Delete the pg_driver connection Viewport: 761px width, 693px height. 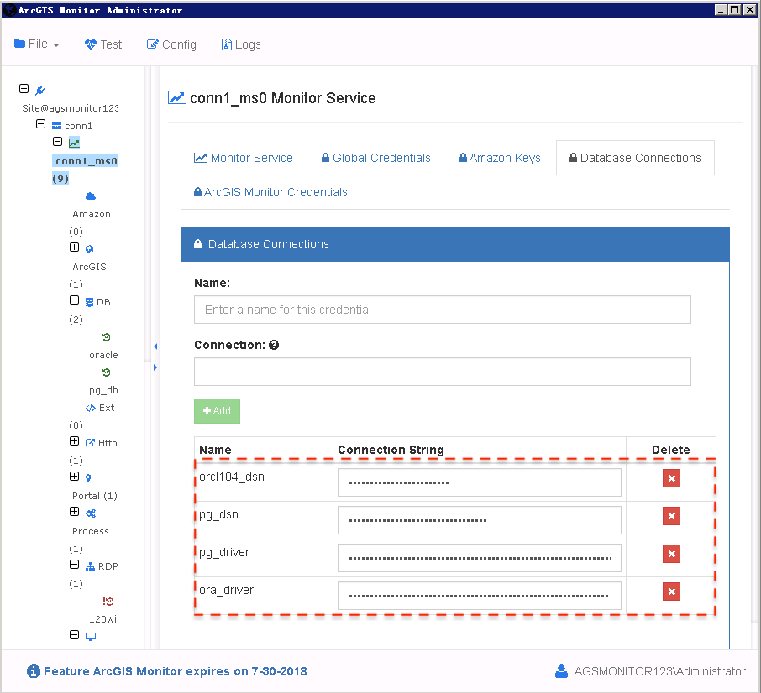pos(671,554)
